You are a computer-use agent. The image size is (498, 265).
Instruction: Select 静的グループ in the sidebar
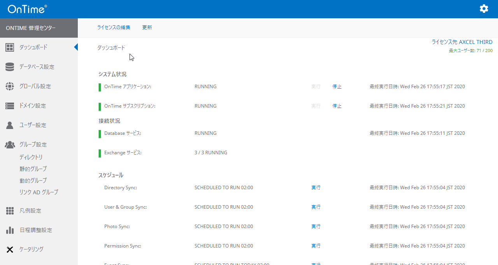pos(33,169)
